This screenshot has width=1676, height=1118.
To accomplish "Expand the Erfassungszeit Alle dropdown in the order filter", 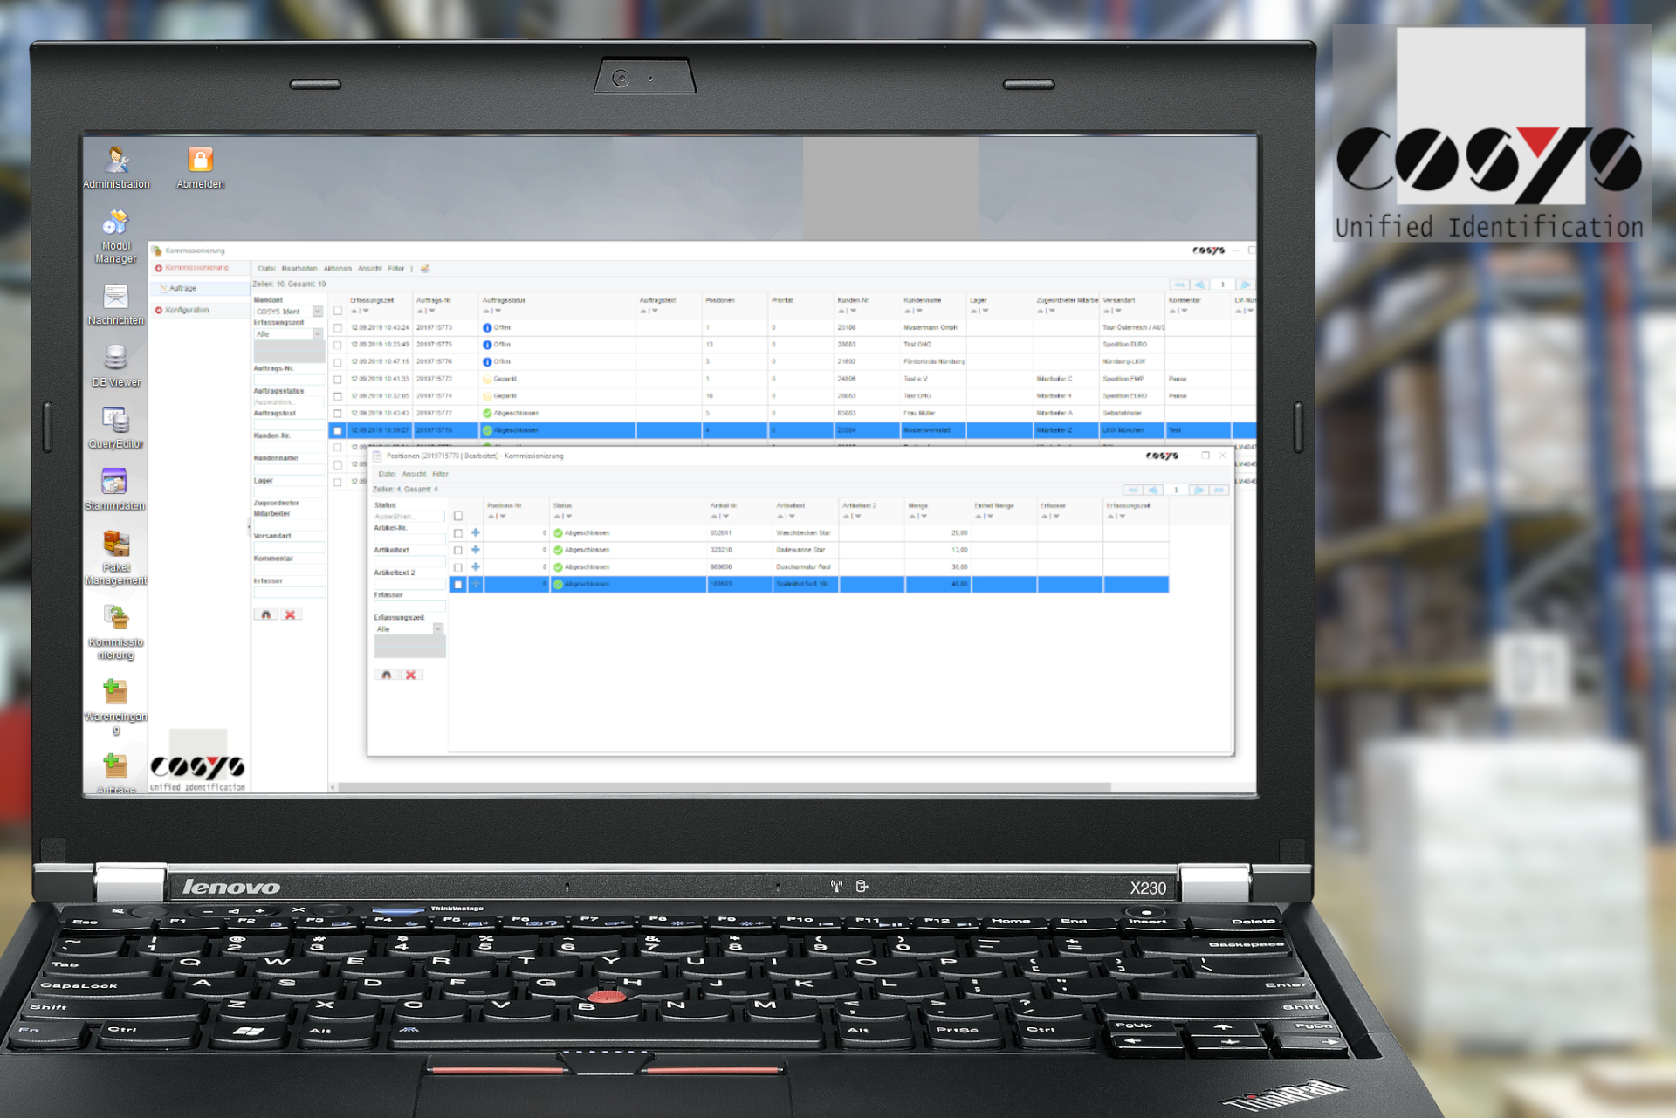I will click(x=317, y=334).
